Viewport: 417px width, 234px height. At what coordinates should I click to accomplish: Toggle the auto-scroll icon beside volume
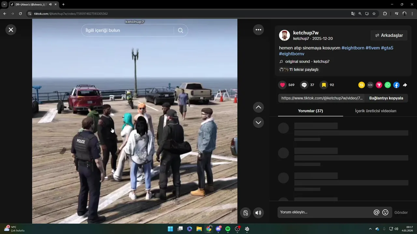point(246,213)
